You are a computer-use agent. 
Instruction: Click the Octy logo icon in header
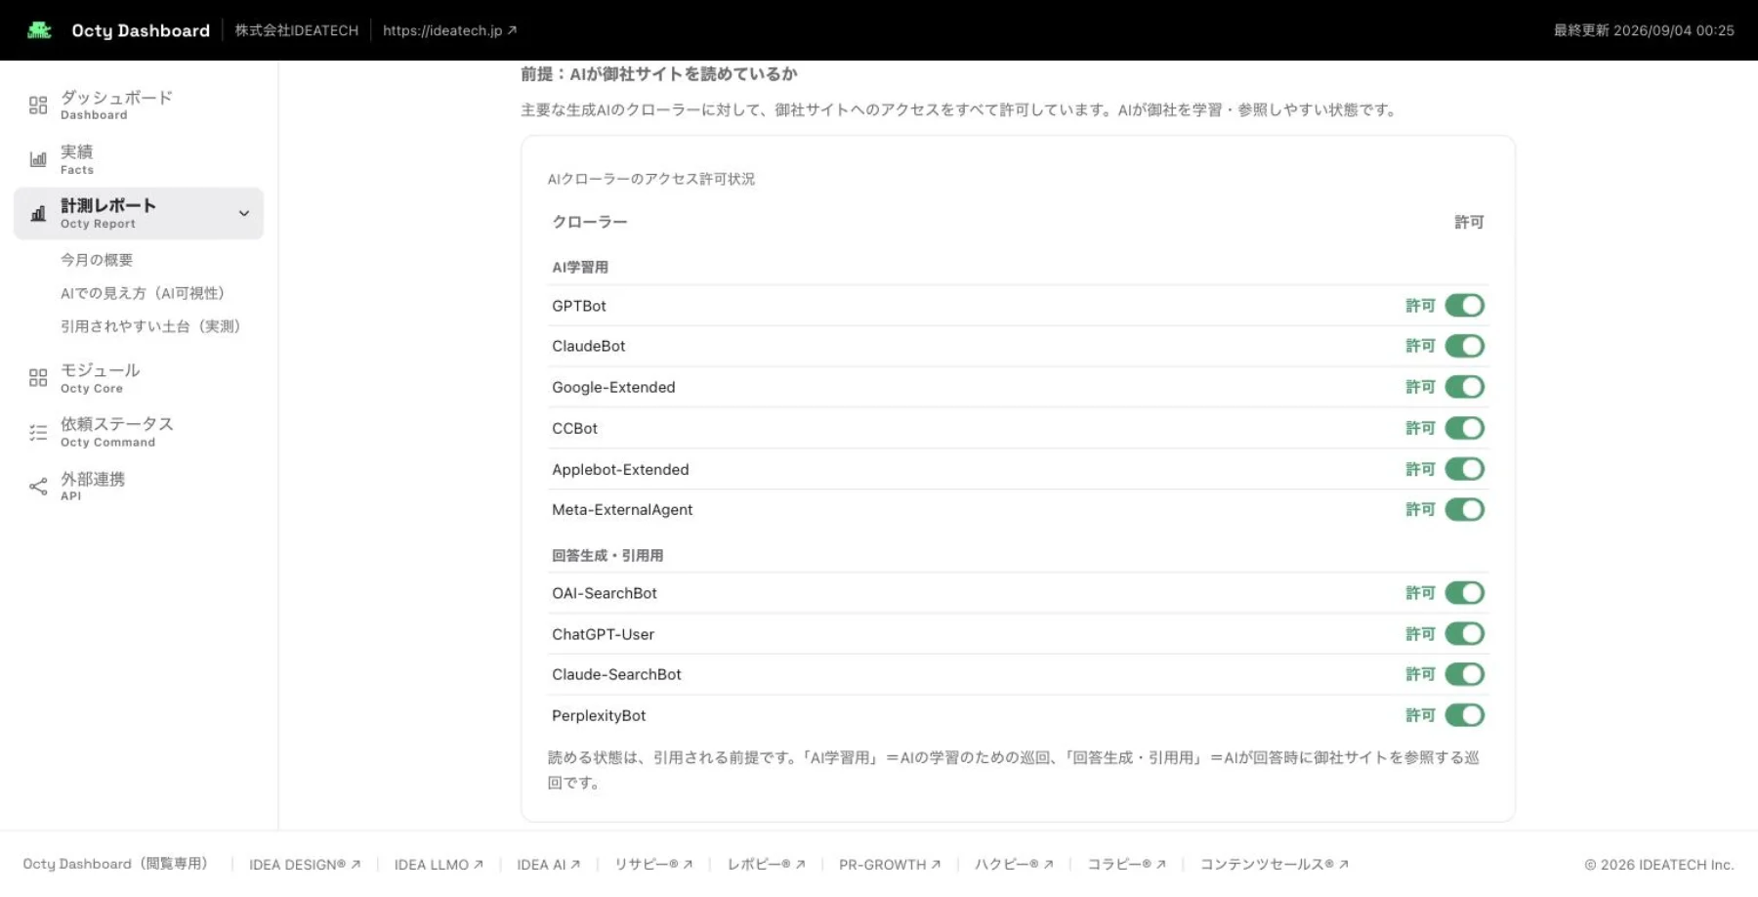(x=39, y=30)
